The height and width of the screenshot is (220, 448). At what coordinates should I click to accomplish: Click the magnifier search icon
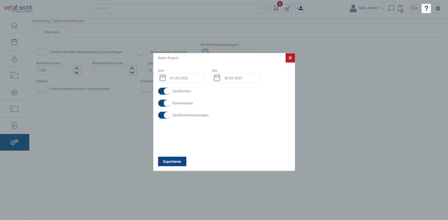pyautogui.click(x=265, y=9)
